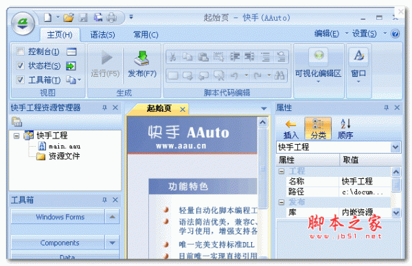Image resolution: width=412 pixels, height=266 pixels.
Task: Select main.aau in the project tree
Action: click(x=65, y=146)
